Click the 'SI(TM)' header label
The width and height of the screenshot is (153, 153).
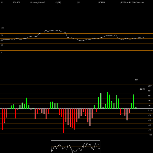[58, 2]
